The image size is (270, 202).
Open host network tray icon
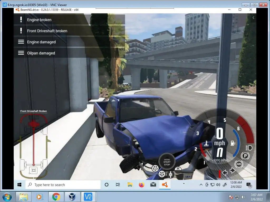[237, 197]
